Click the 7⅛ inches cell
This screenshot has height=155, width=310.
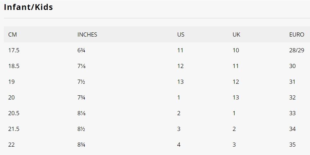81,66
